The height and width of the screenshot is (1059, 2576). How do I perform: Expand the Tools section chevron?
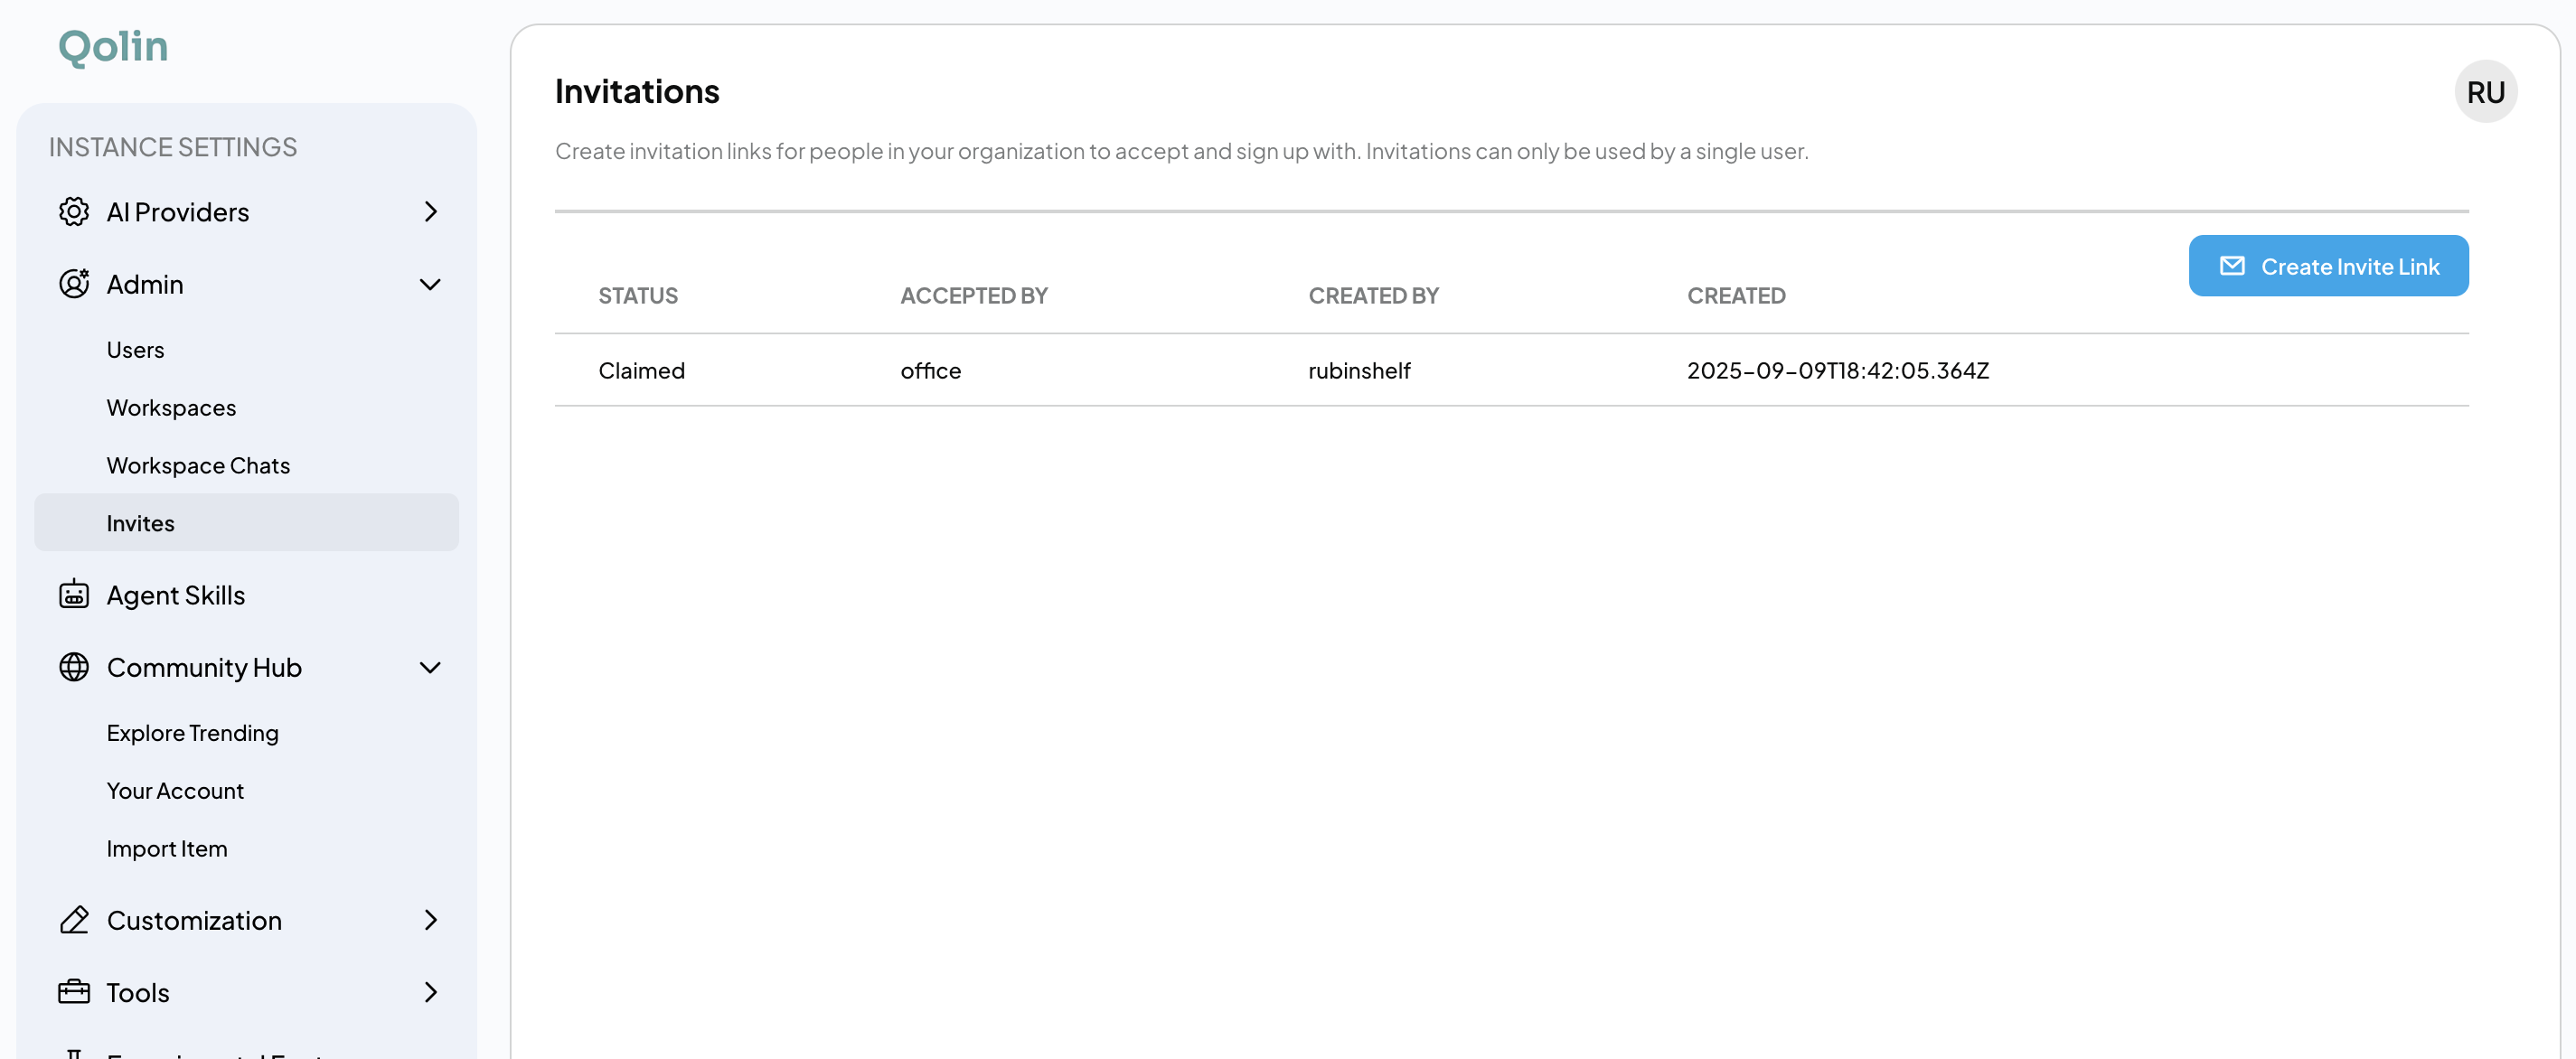[x=430, y=991]
